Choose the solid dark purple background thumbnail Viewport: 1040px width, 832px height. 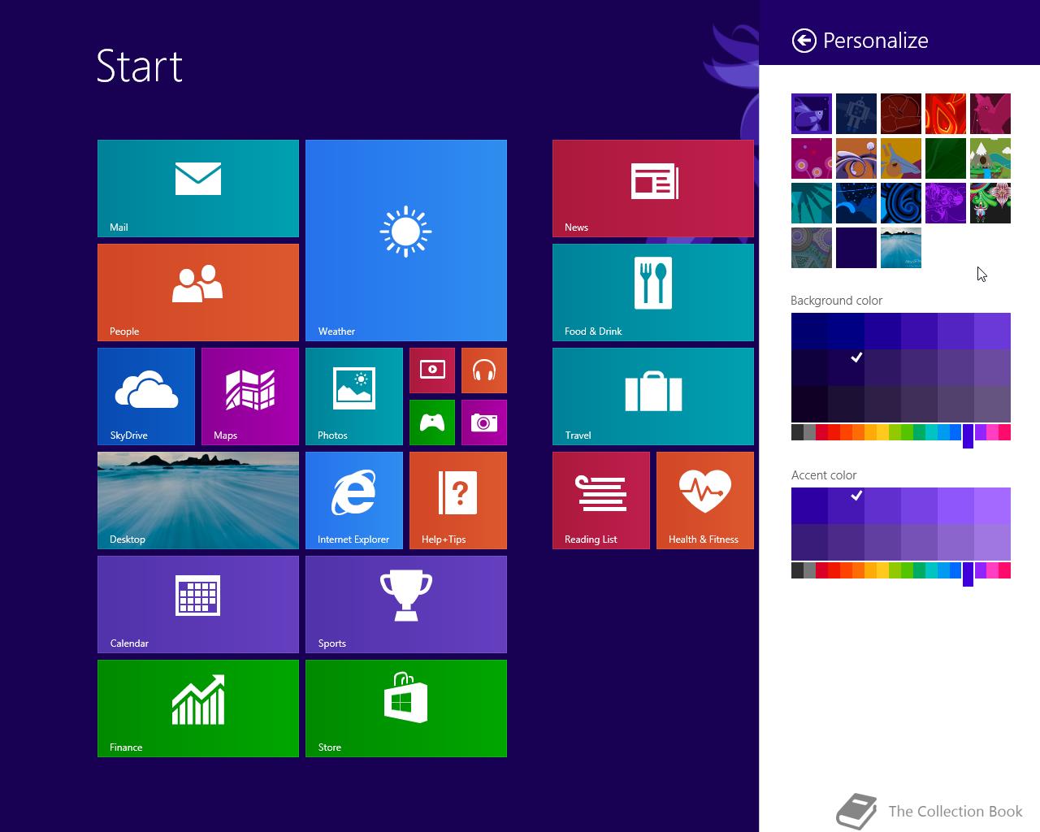856,248
